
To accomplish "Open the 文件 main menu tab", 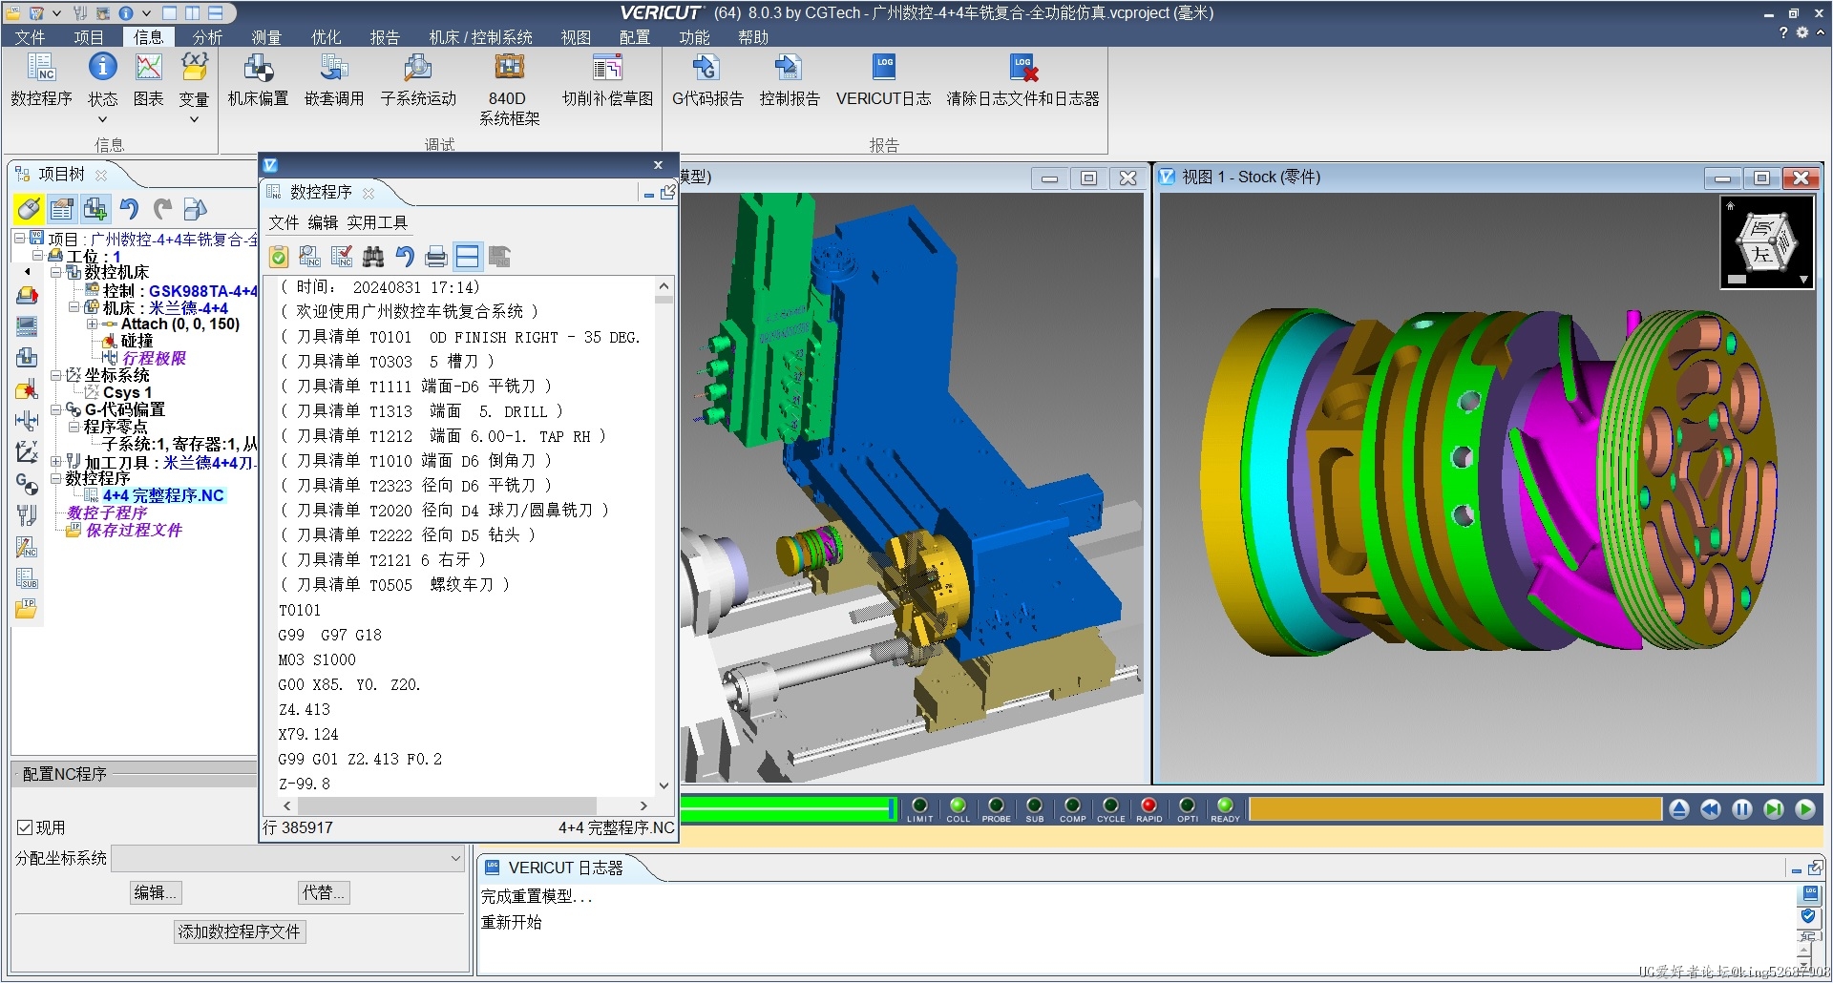I will [x=30, y=37].
